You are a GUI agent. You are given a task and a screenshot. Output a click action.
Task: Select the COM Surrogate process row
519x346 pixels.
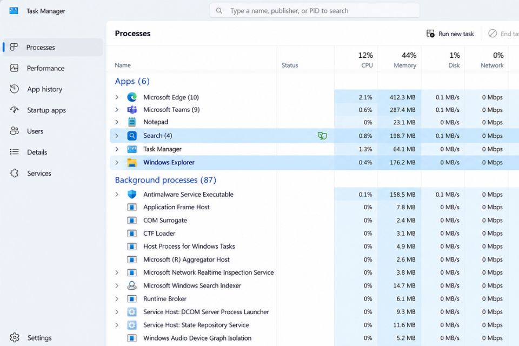[x=315, y=220]
